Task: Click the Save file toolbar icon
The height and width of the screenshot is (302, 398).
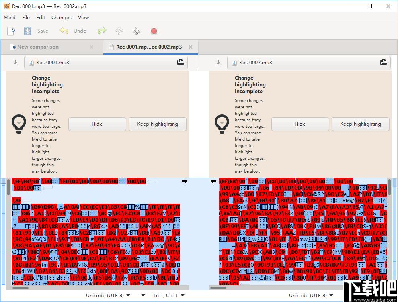Action: (x=28, y=31)
